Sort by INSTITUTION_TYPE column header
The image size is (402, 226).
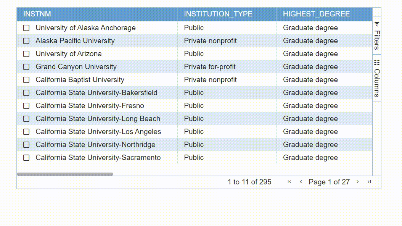218,14
